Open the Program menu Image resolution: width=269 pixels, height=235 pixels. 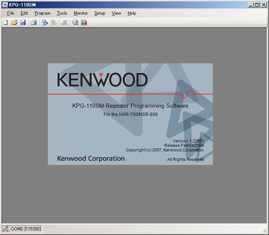pyautogui.click(x=43, y=13)
